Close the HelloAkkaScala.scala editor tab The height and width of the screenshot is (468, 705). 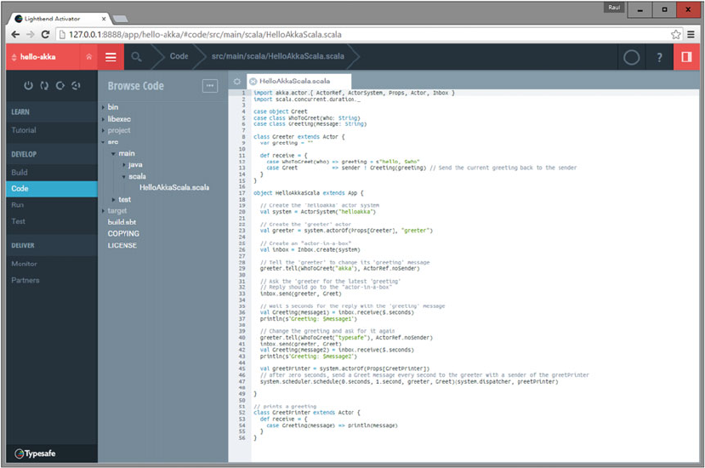[253, 82]
